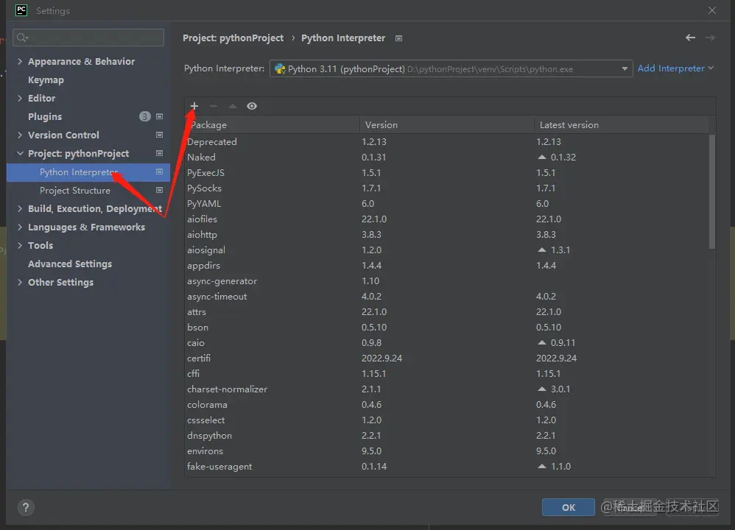Select Project Structure in settings tree
Screen dimensions: 735x530
[88, 190]
